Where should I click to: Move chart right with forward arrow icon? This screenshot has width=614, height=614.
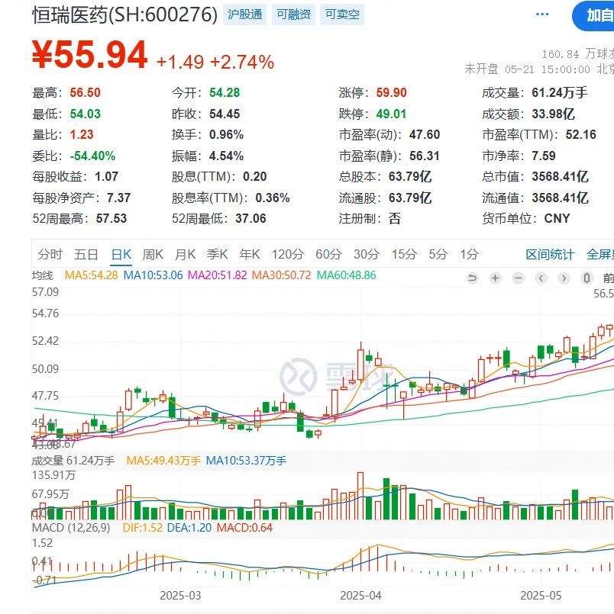coord(564,278)
